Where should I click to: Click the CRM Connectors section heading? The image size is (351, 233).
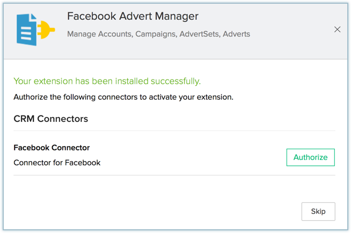coord(51,119)
